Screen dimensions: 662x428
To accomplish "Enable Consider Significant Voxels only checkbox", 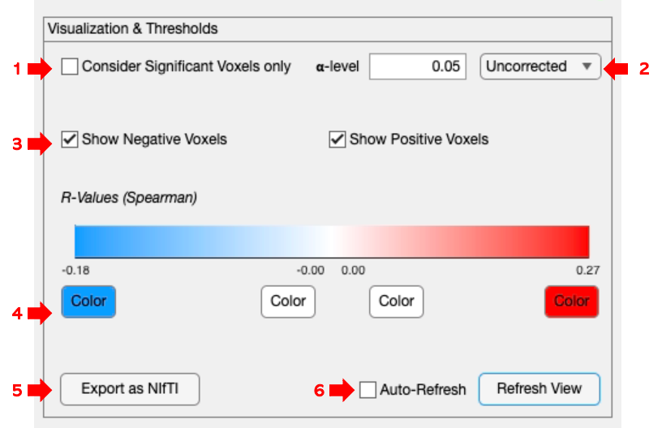I will pos(71,66).
